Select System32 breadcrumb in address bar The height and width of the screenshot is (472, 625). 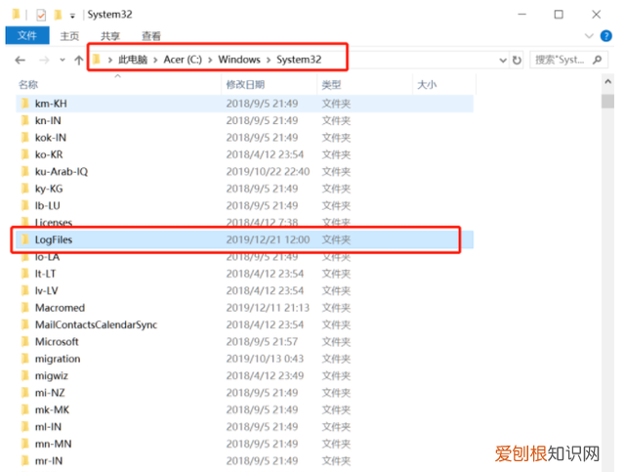point(299,60)
